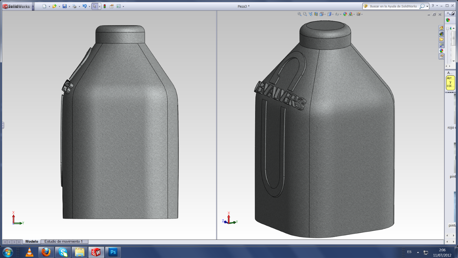The image size is (458, 258).
Task: Click the Rebuild traffic light icon
Action: (x=105, y=6)
